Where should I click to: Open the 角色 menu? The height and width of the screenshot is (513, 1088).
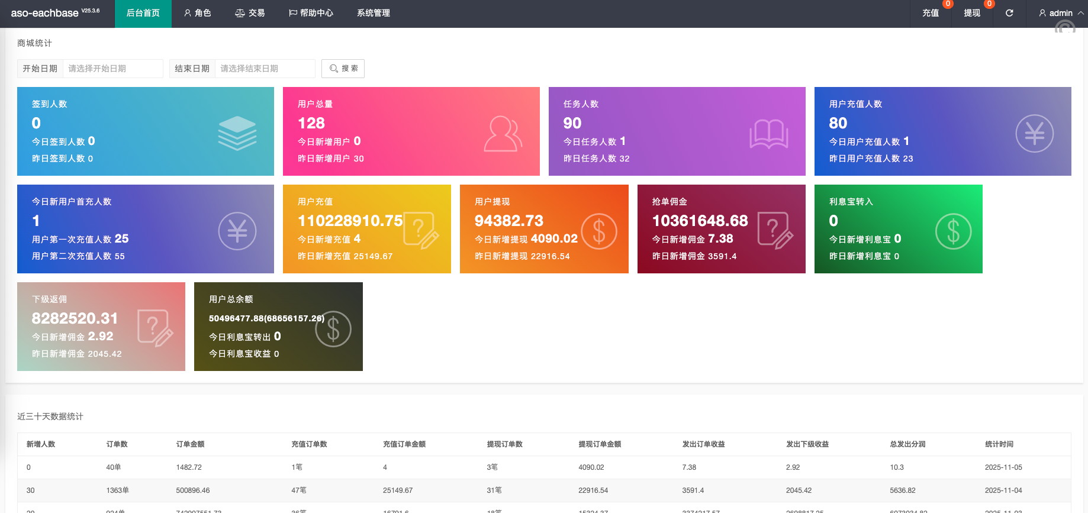[x=197, y=13]
